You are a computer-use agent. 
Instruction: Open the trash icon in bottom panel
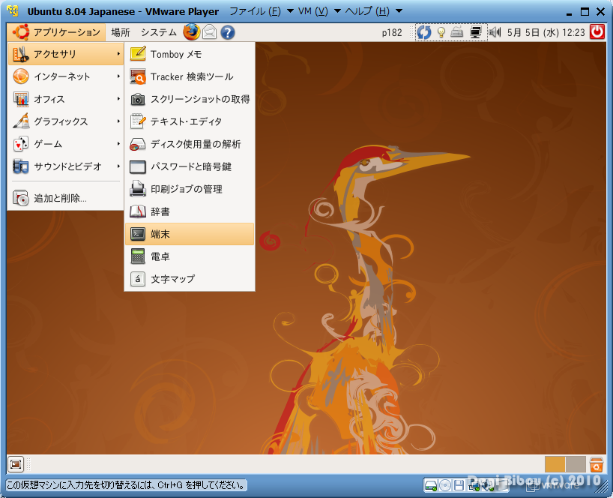(597, 464)
